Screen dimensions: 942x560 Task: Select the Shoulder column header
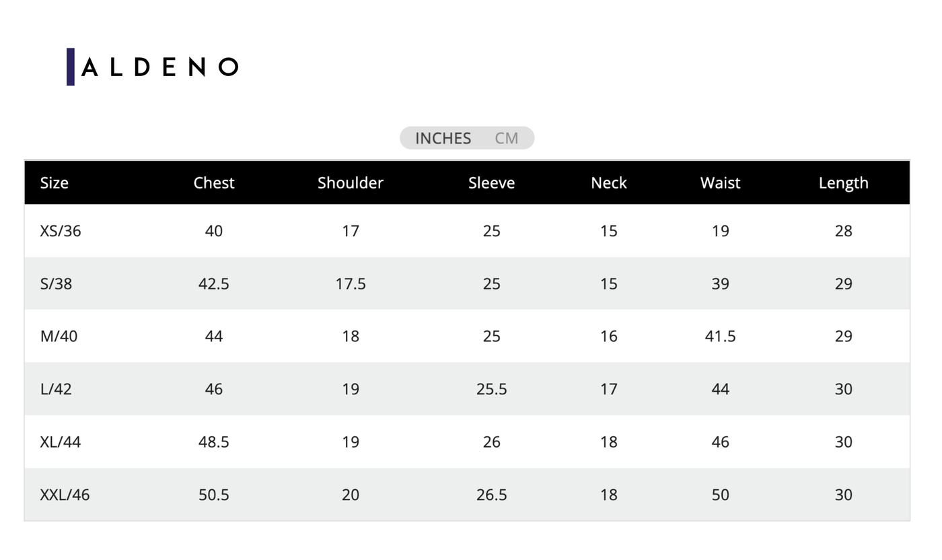coord(351,183)
